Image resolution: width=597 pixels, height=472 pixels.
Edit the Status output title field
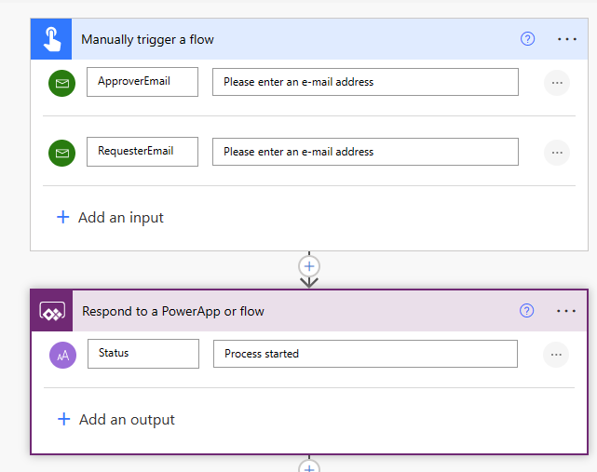click(143, 354)
